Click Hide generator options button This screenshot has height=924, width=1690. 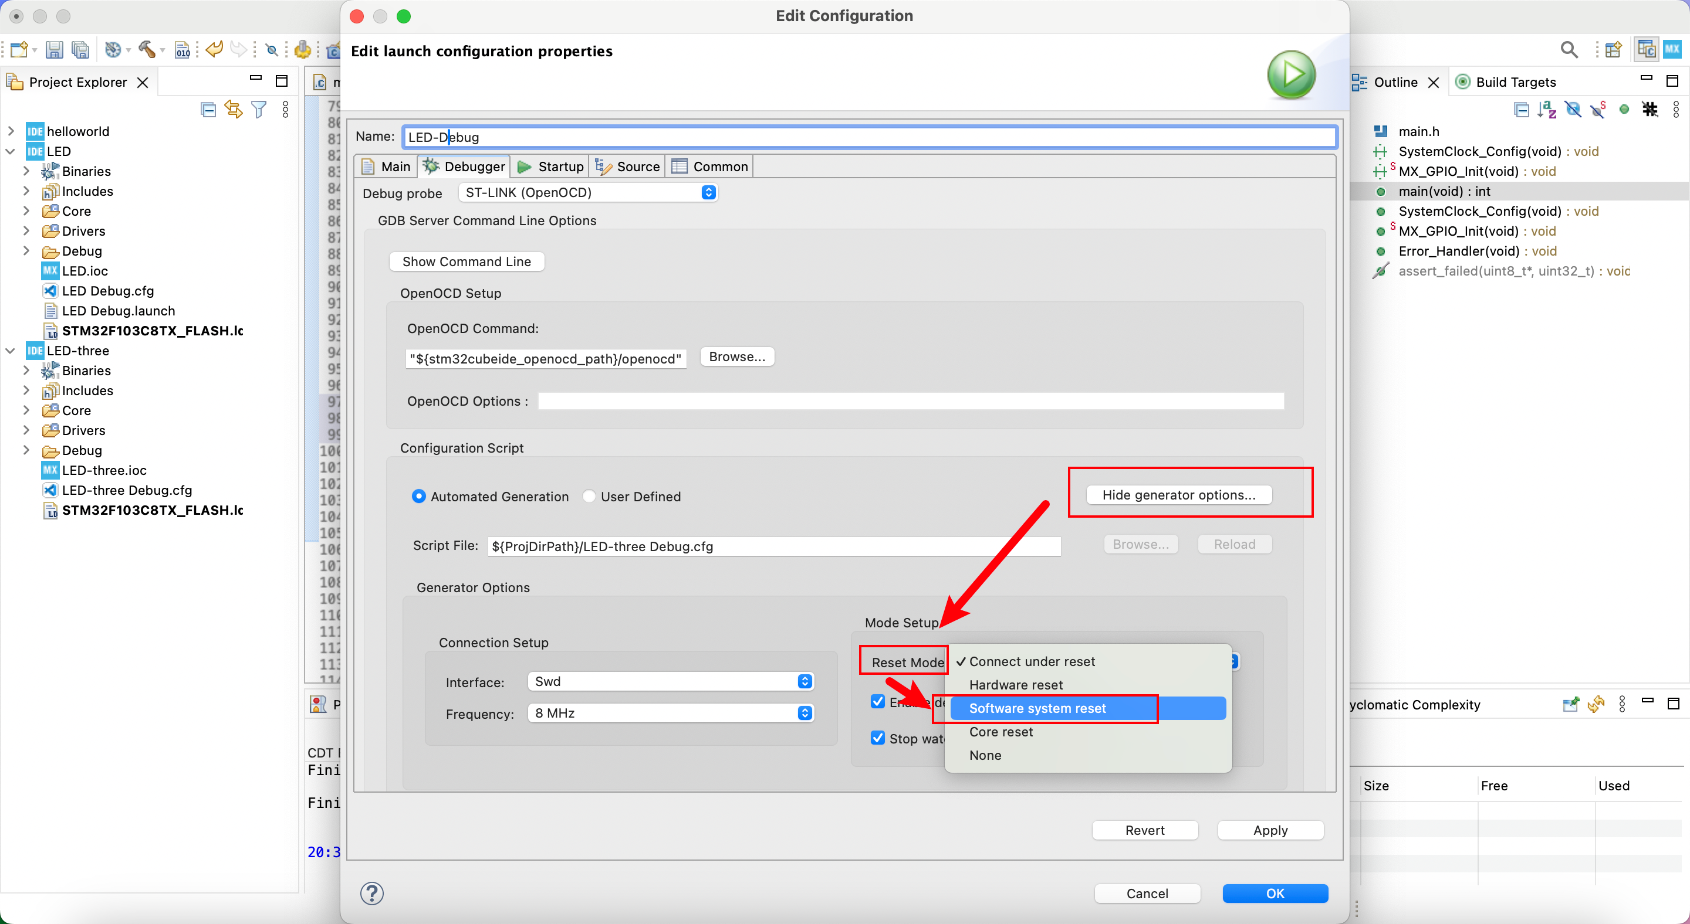[1178, 495]
